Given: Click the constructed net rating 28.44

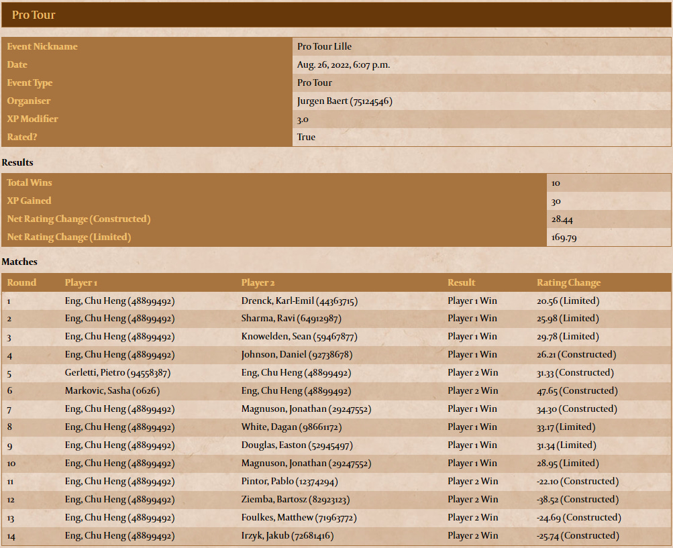Looking at the screenshot, I should tap(562, 219).
